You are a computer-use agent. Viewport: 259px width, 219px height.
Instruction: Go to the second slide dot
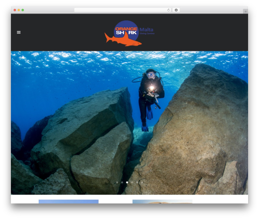122,182
